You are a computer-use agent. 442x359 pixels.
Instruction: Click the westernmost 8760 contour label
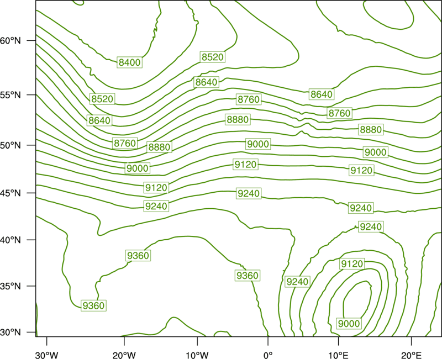pos(125,143)
